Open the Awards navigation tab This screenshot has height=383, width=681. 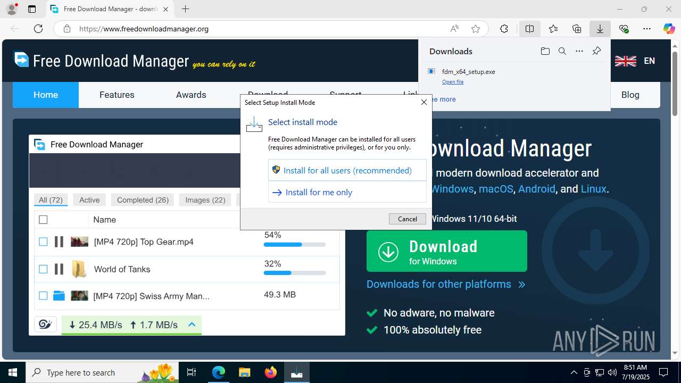point(191,95)
